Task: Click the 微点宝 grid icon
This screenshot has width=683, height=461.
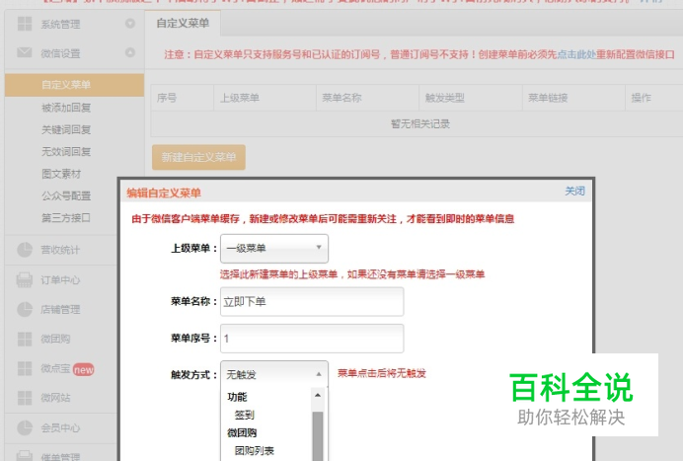Action: (x=25, y=368)
